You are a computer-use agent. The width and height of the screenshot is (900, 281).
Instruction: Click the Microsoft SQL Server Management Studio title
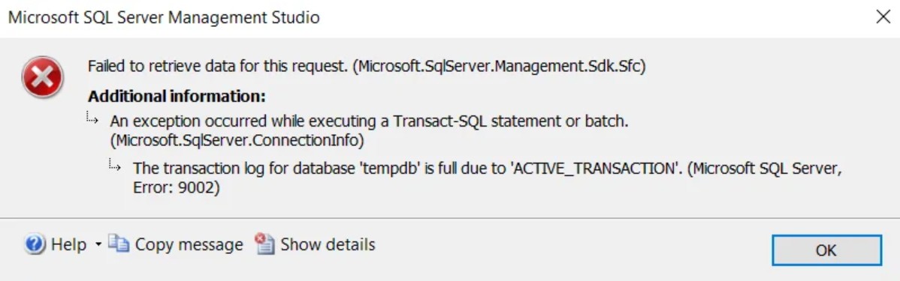164,18
